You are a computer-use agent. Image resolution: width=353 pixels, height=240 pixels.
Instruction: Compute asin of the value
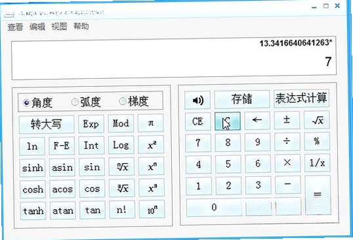pos(62,168)
